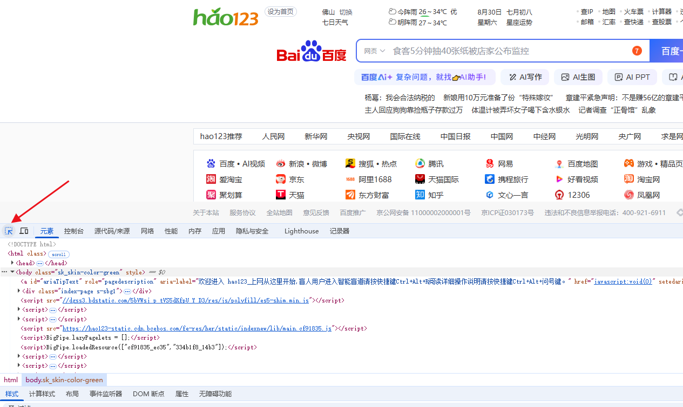Open 腾讯 via its penguin icon

click(420, 164)
